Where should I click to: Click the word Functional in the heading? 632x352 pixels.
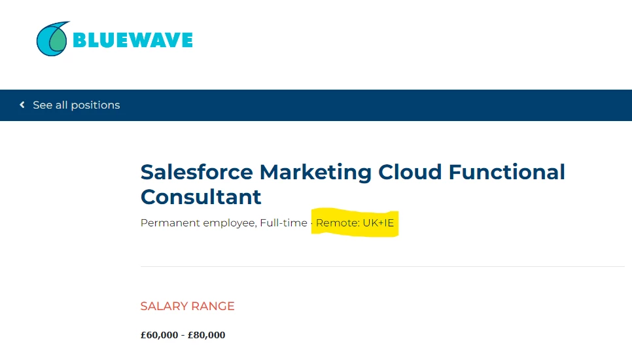click(x=506, y=172)
